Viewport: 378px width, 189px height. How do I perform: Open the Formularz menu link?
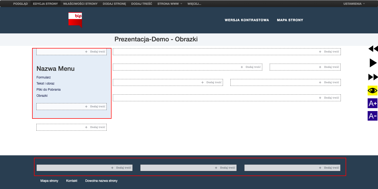point(44,77)
